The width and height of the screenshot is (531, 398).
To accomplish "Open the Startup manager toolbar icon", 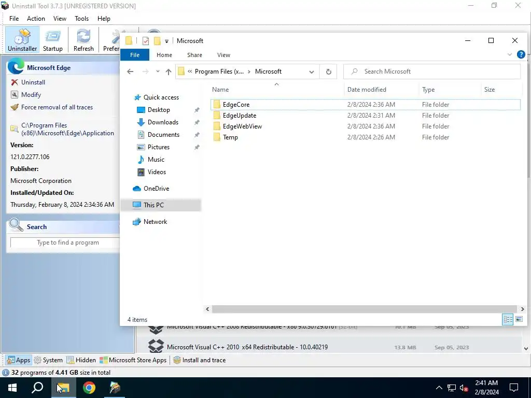I will (53, 39).
